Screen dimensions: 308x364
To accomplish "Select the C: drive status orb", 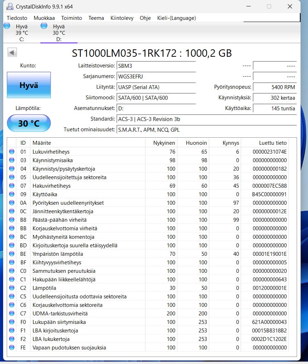I will click(x=7, y=26).
